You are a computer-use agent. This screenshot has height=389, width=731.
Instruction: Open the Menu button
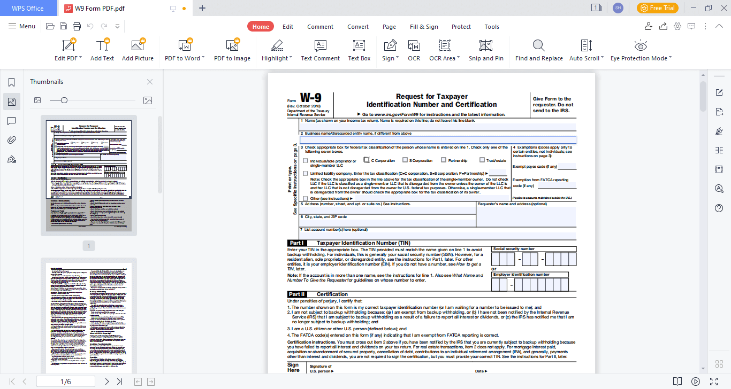click(x=22, y=26)
